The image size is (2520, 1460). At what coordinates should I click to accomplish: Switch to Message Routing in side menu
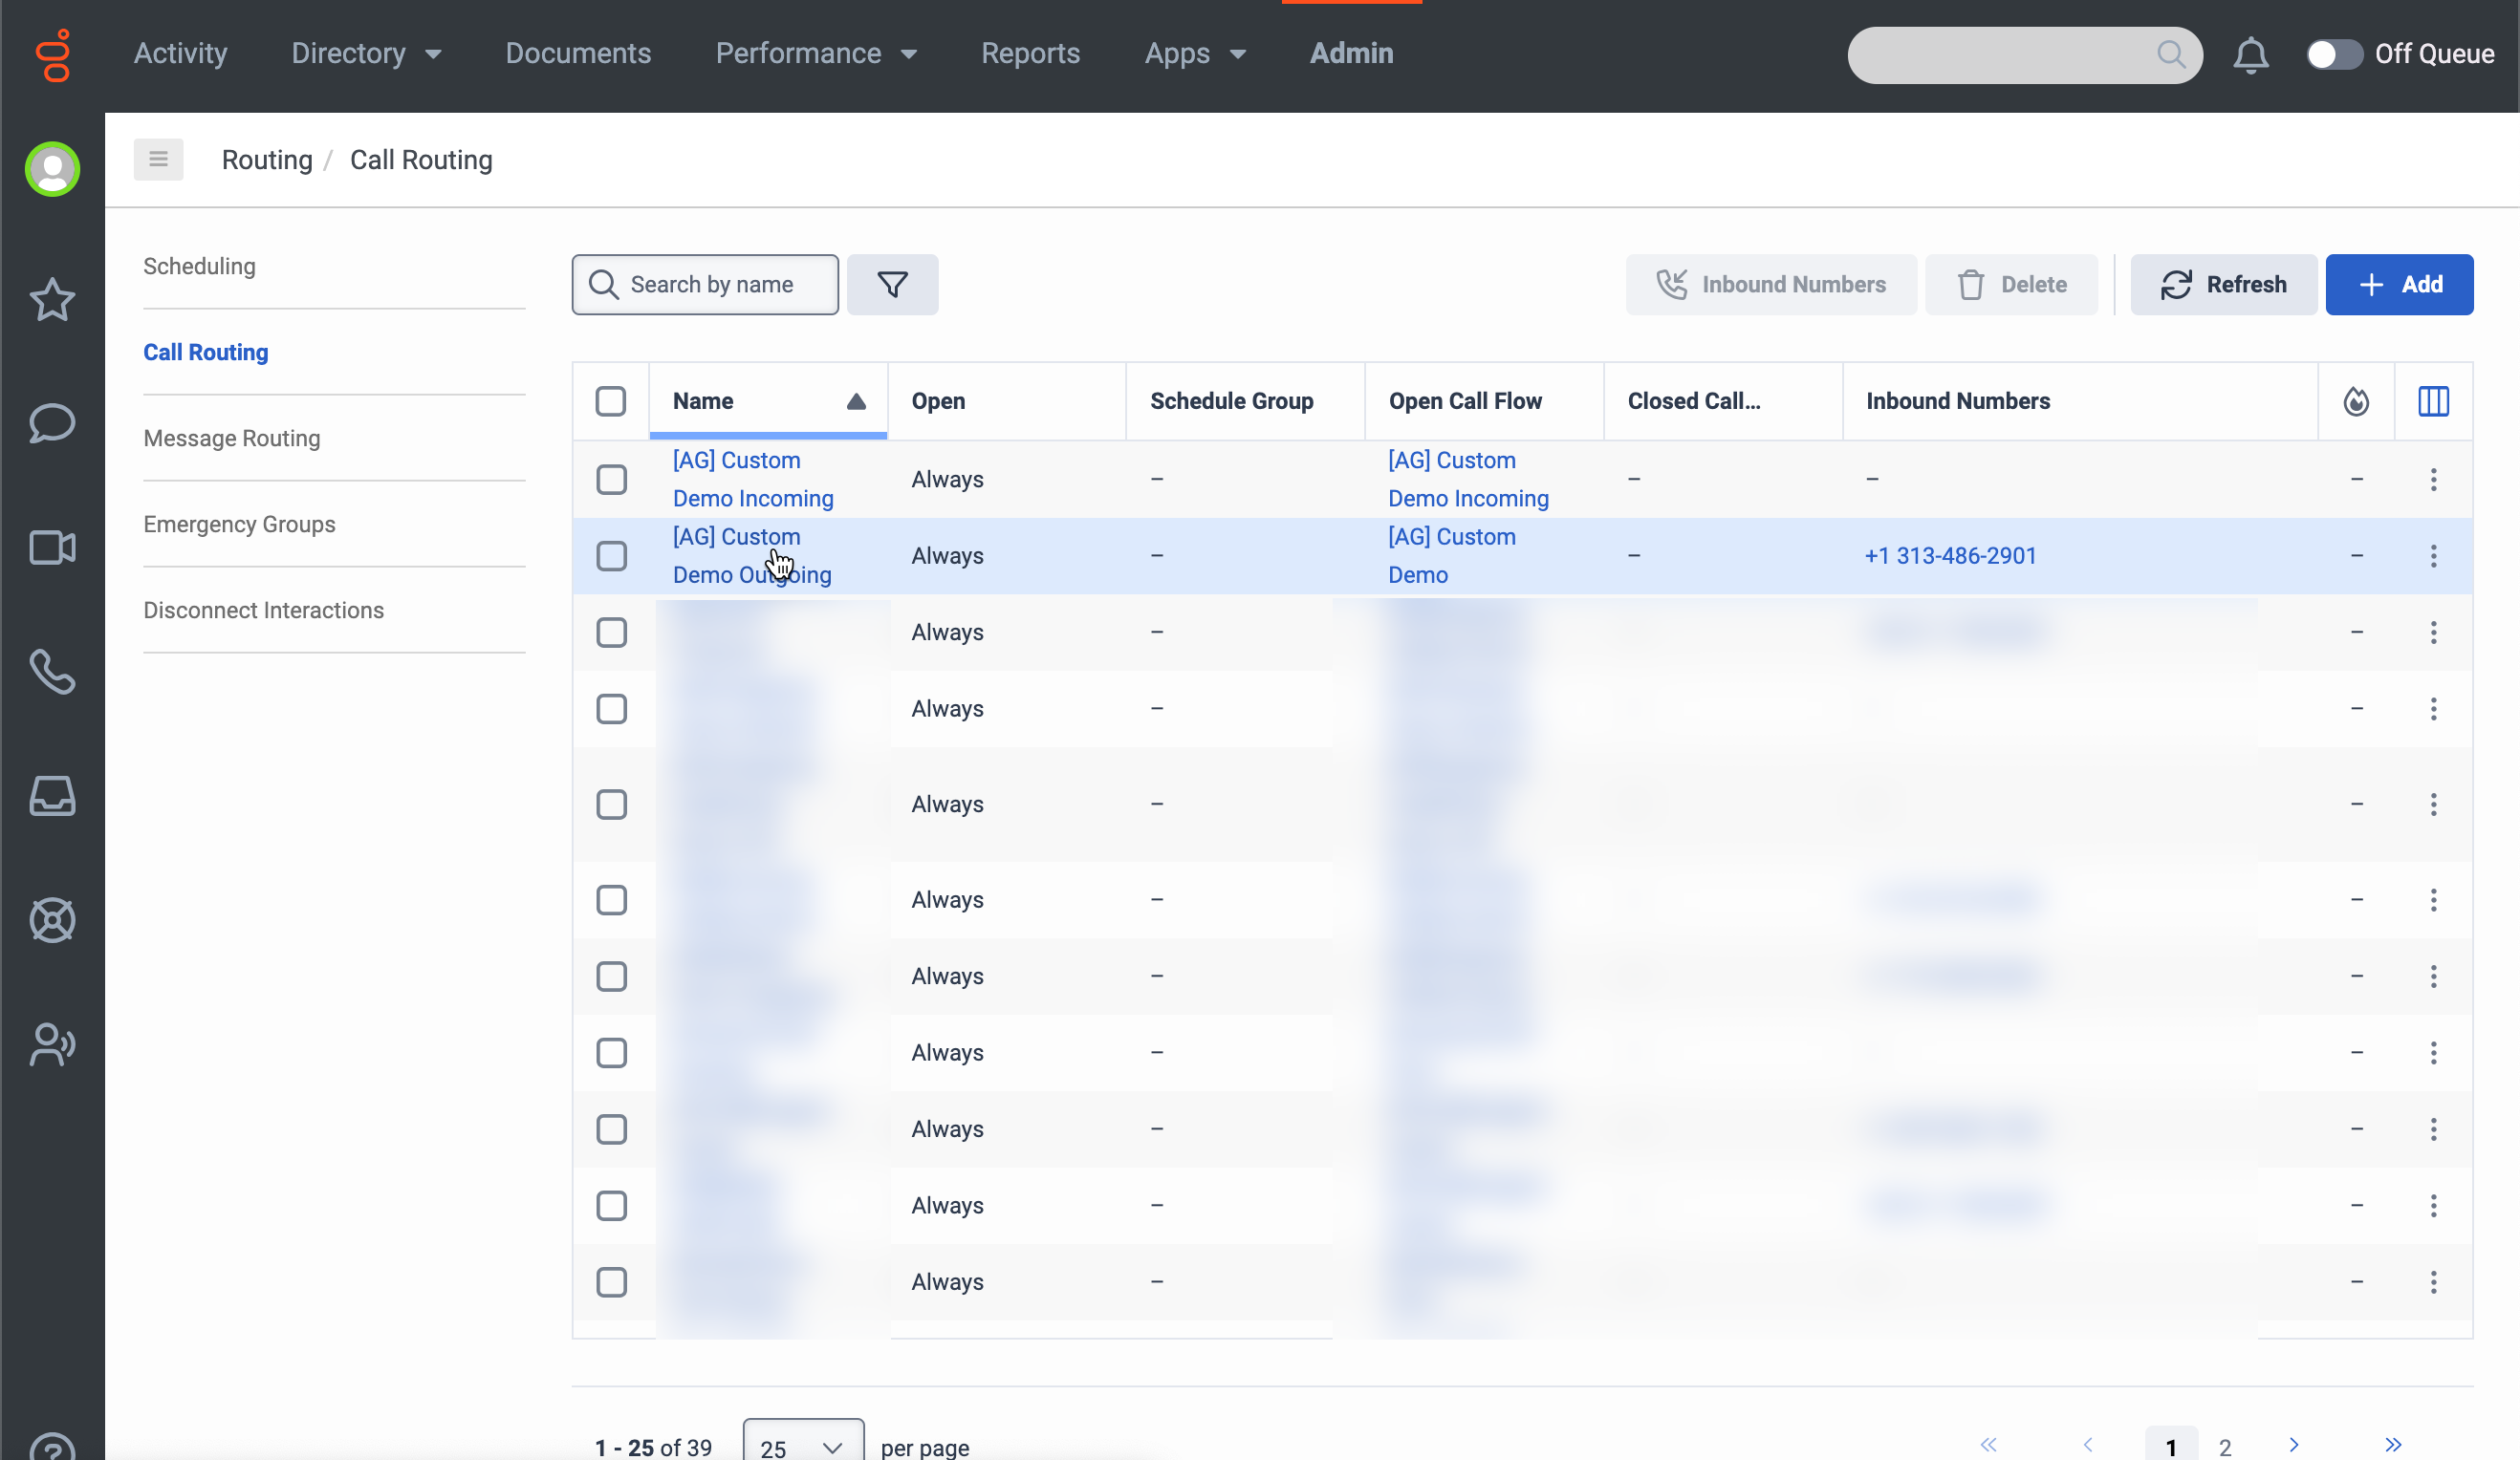[232, 438]
